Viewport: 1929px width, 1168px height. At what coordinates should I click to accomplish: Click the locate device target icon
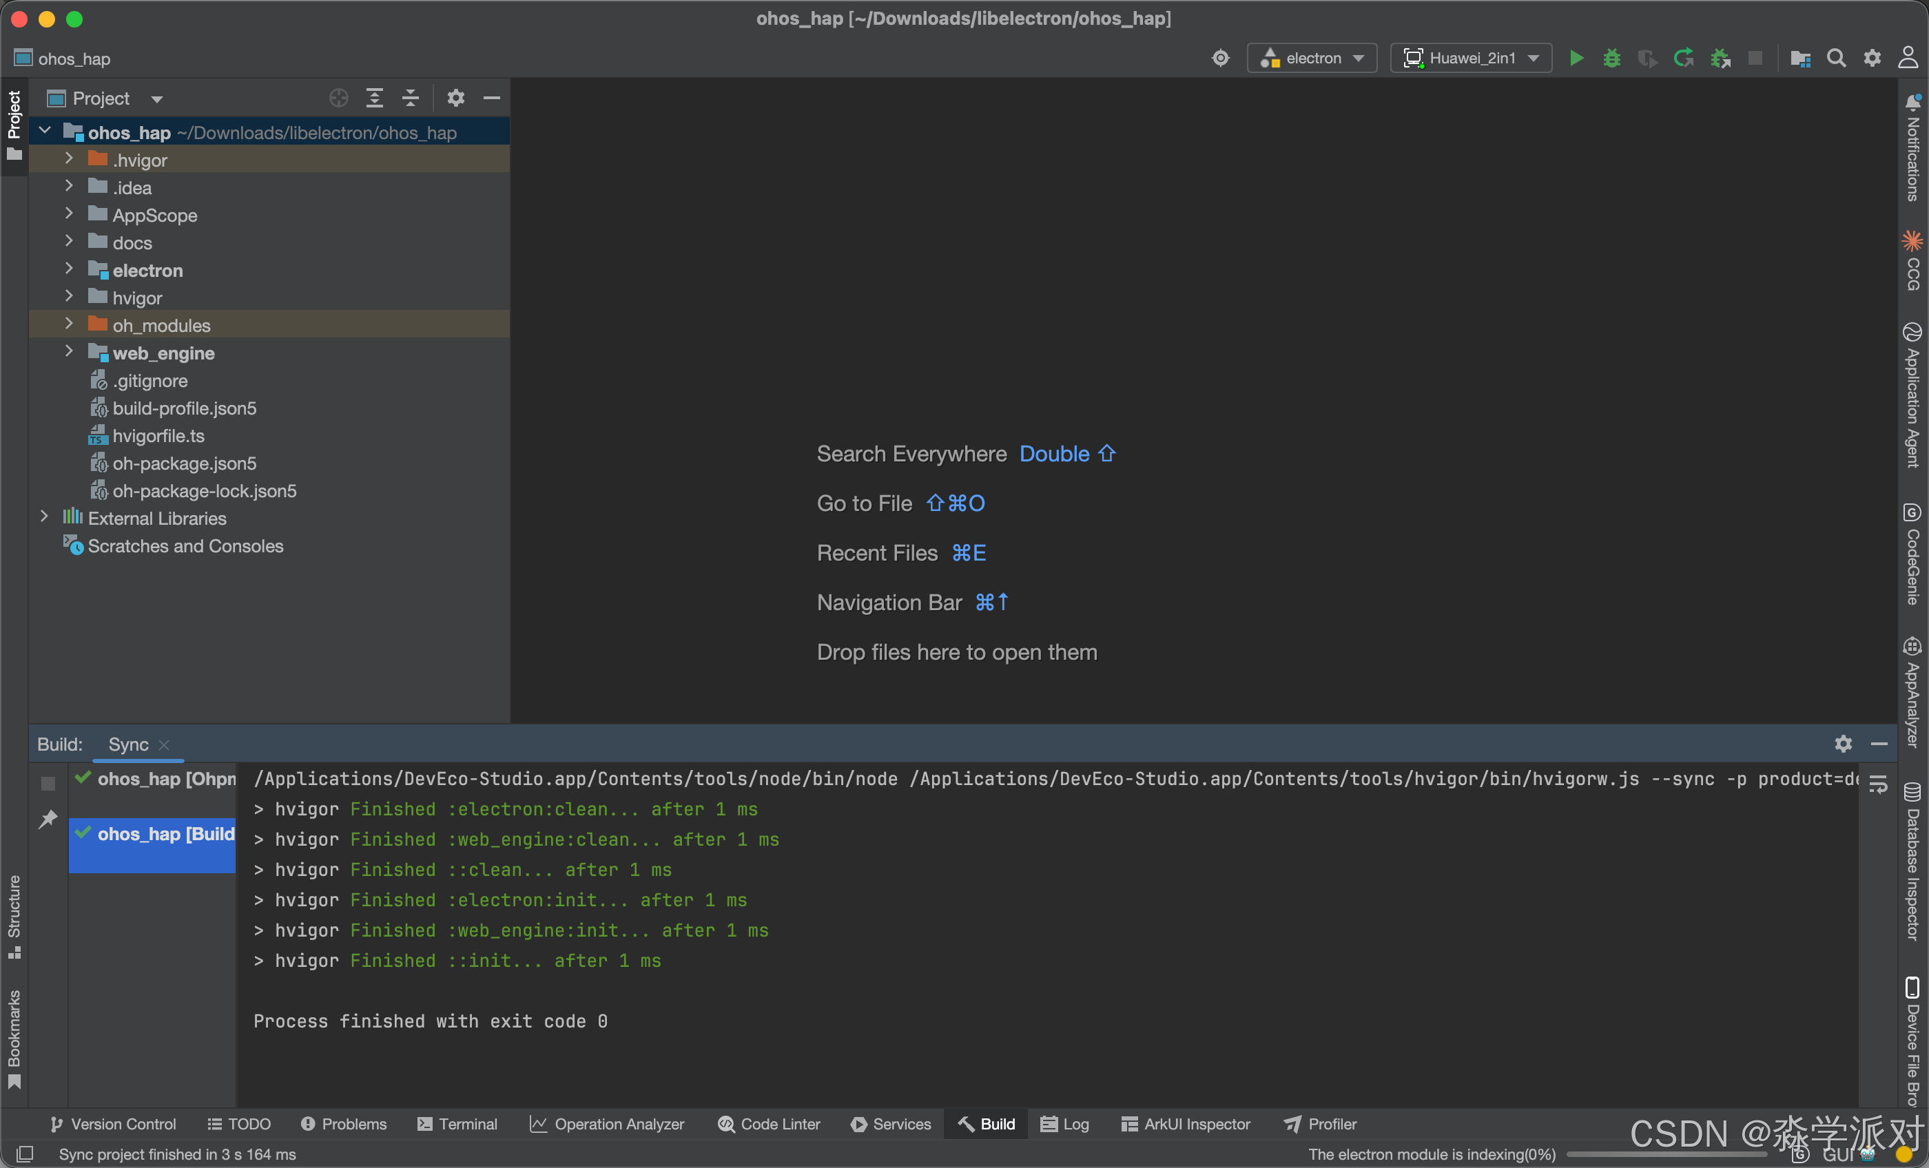(x=1221, y=58)
